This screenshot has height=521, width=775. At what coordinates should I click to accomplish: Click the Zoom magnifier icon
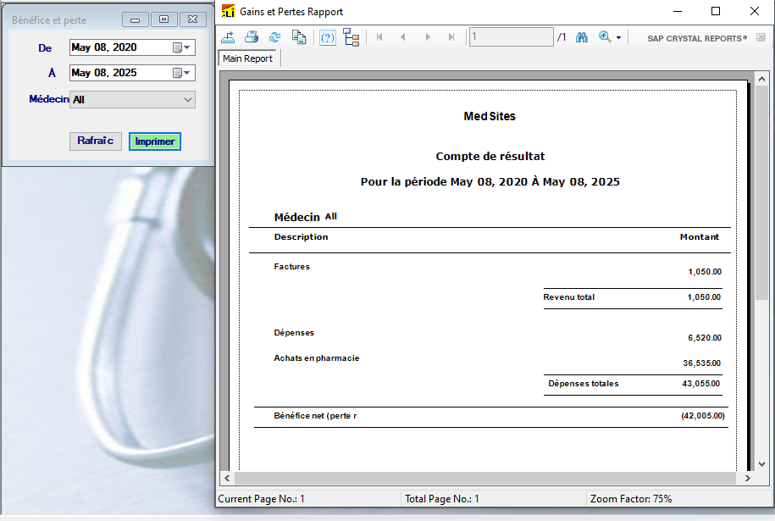pos(605,37)
